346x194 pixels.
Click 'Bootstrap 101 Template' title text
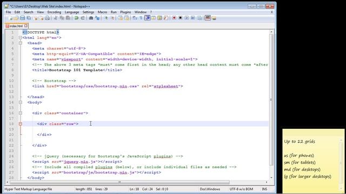coord(76,70)
